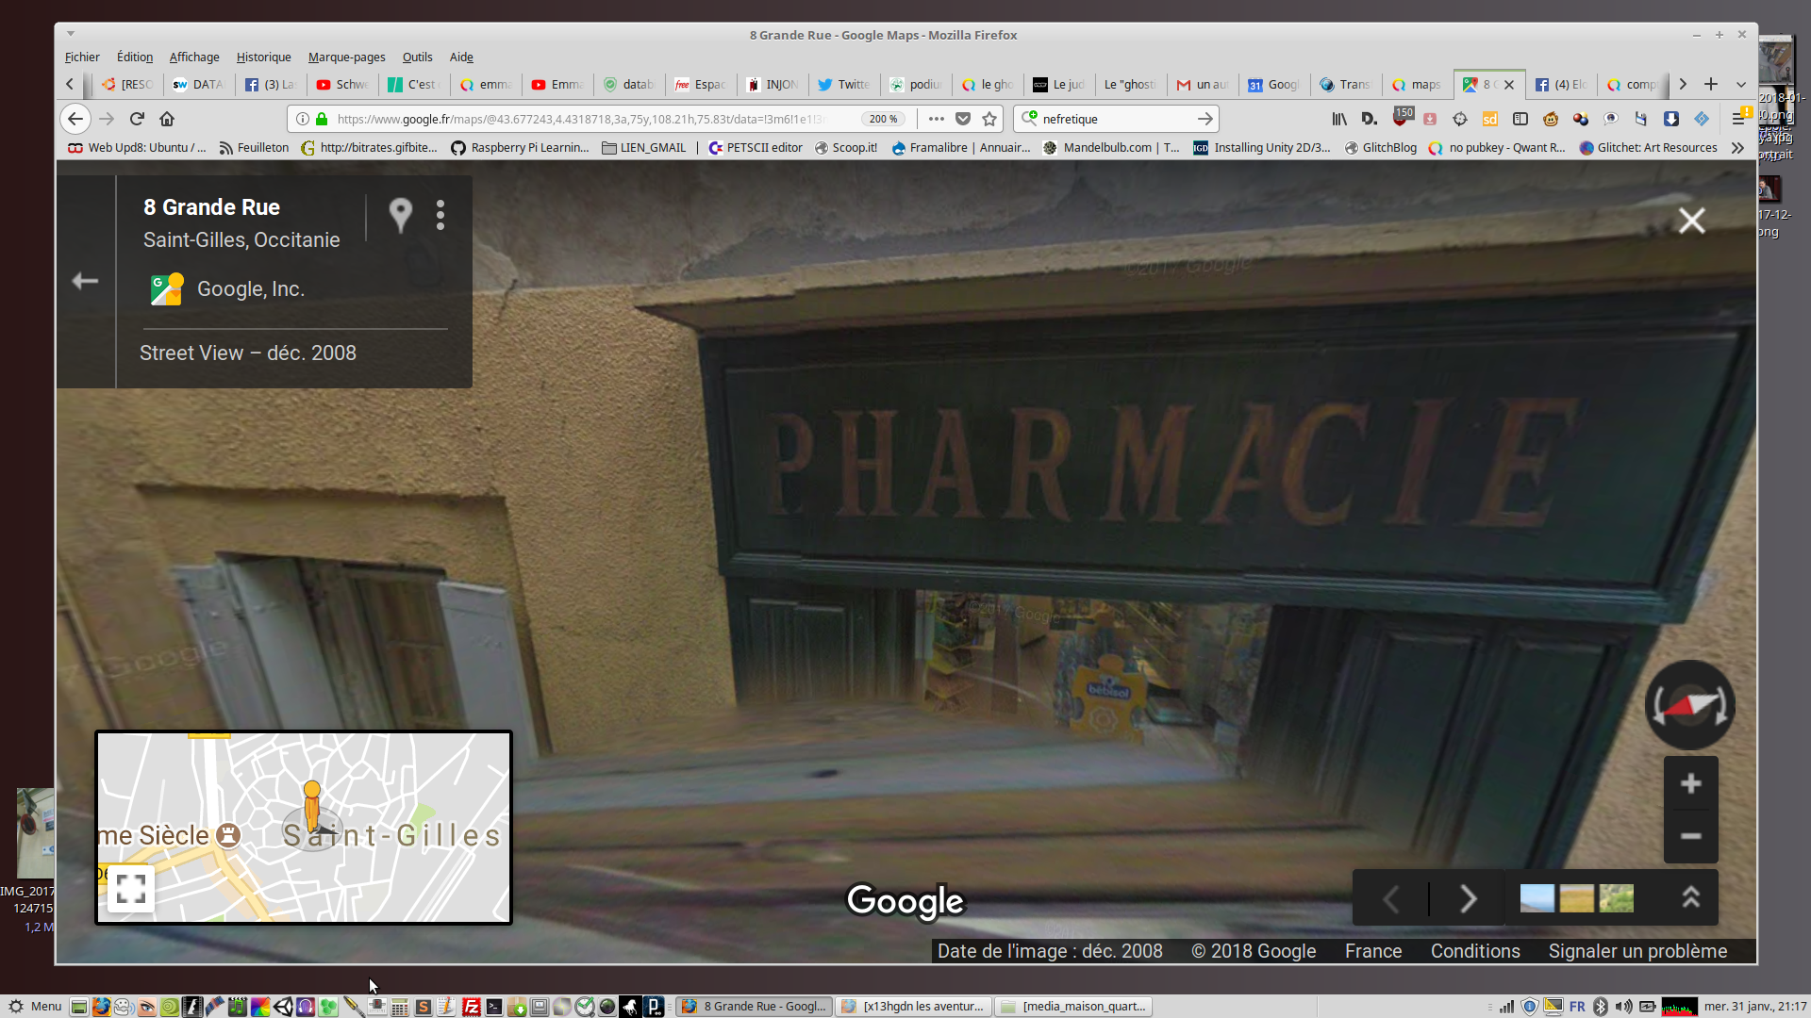Expand the imagery strip with the double chevron
Screen dimensions: 1811x1018
pos(1690,897)
